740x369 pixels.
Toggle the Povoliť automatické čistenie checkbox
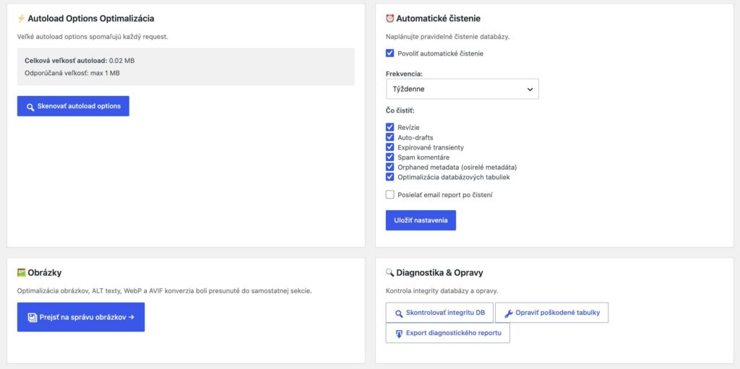pos(390,53)
